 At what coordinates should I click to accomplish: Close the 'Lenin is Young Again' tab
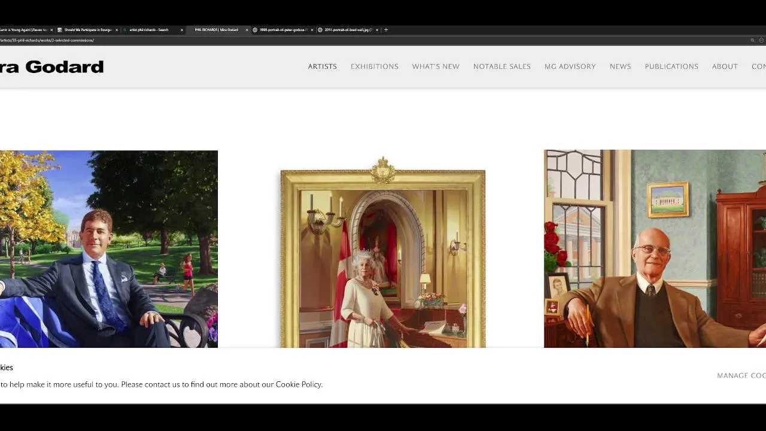coord(51,30)
